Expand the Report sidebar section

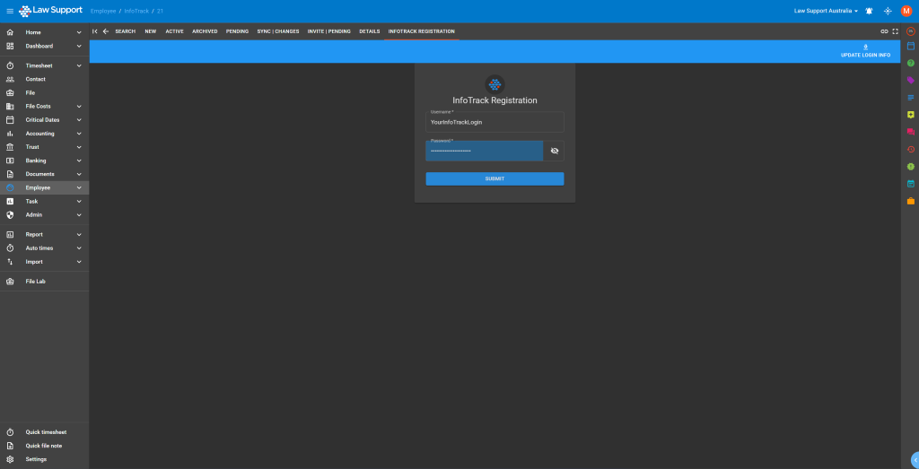[79, 234]
